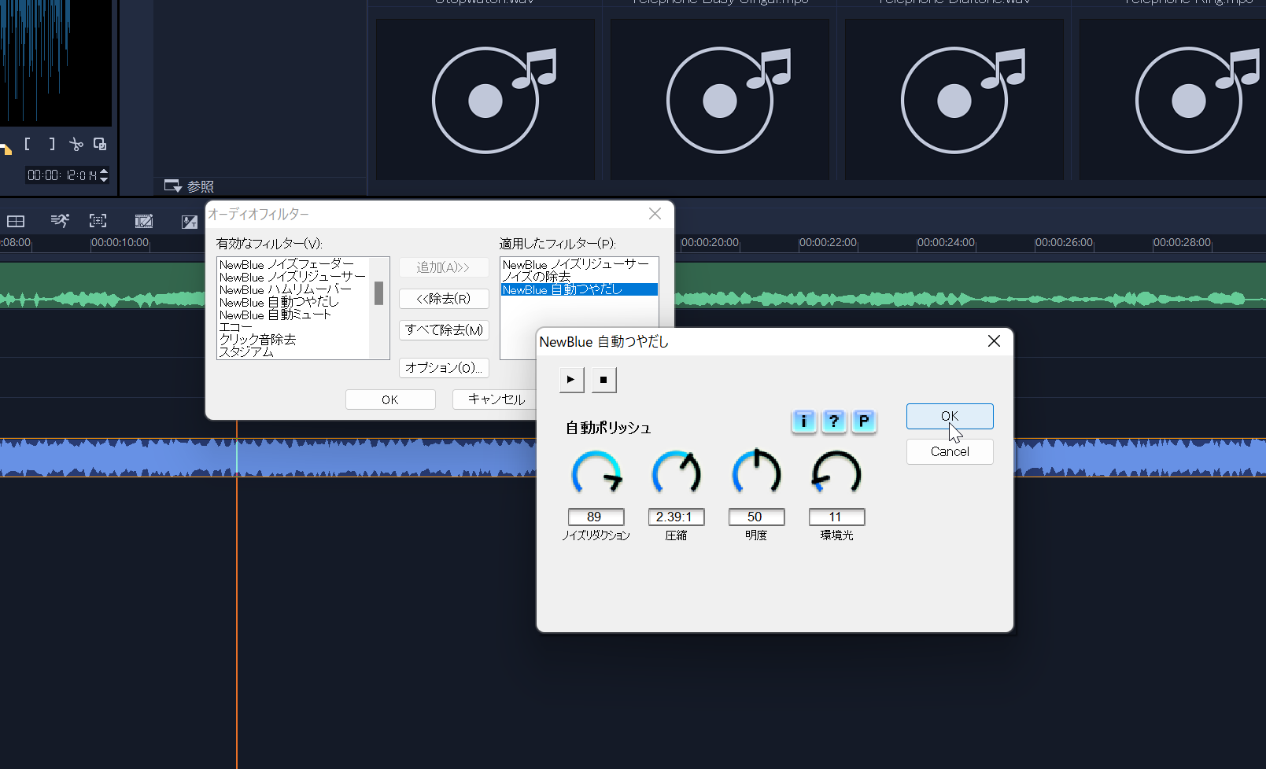The height and width of the screenshot is (769, 1266).
Task: Click timeline ruler at 00:00:26:00
Action: (1064, 243)
